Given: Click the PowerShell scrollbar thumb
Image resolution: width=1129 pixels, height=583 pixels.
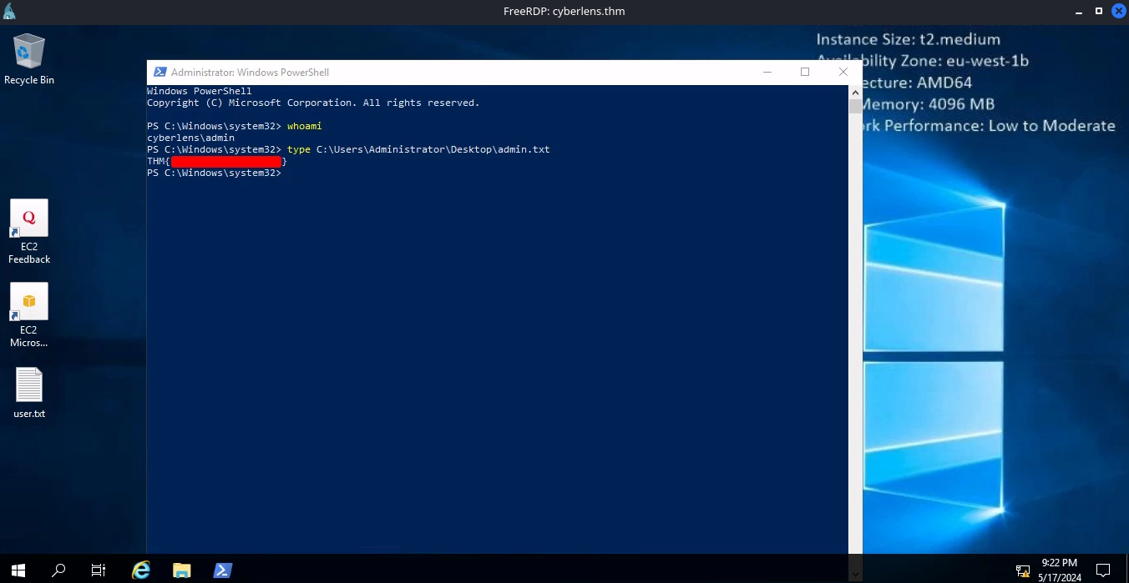Looking at the screenshot, I should pyautogui.click(x=855, y=107).
